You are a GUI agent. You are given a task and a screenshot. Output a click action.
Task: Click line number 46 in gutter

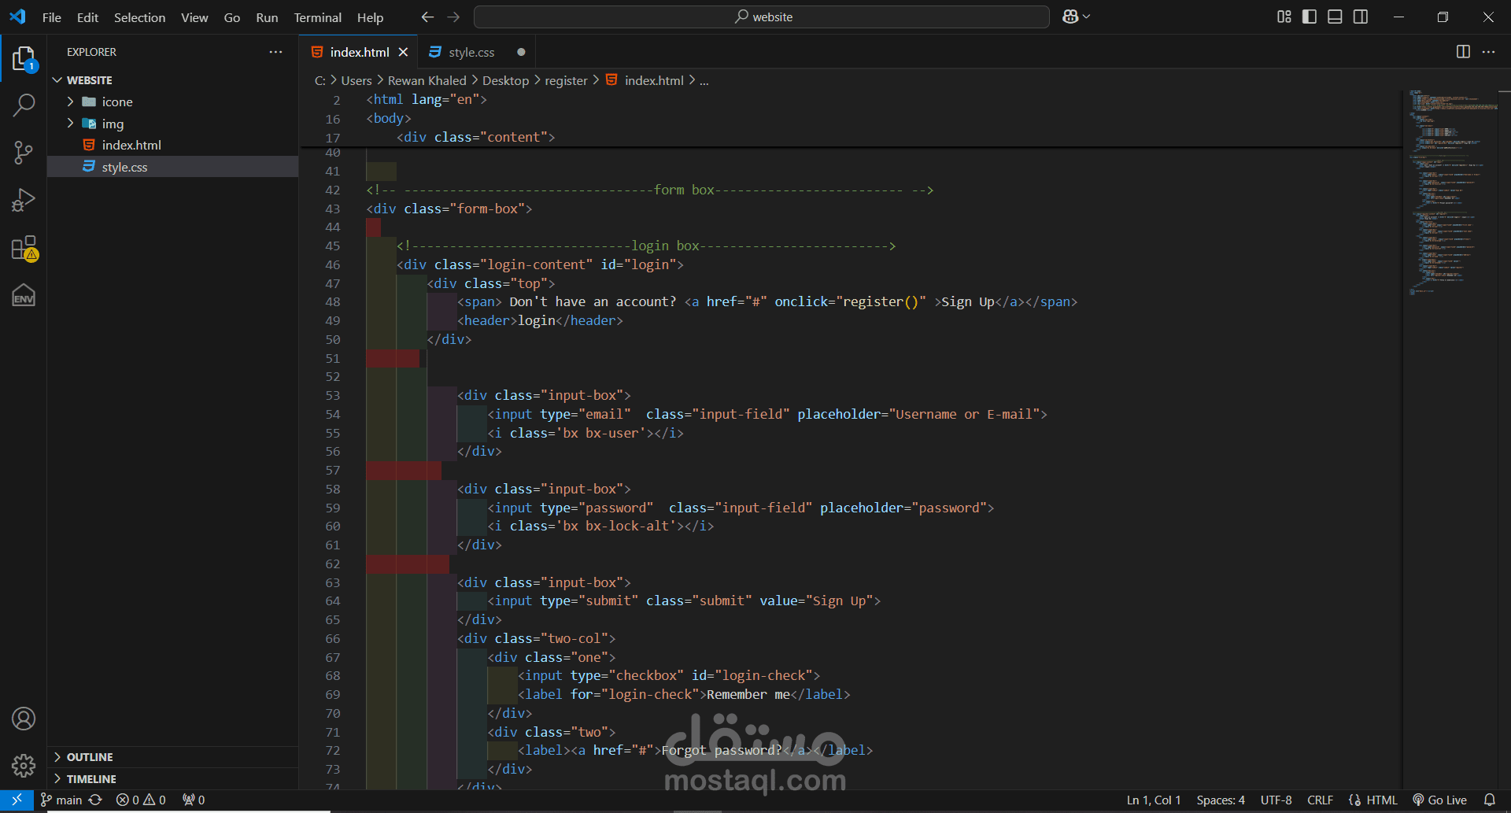click(332, 265)
